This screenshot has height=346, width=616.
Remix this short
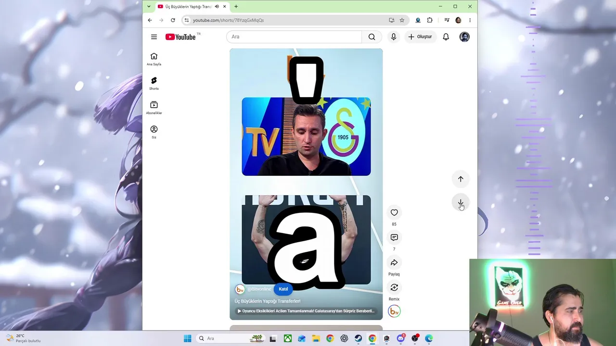[x=394, y=287]
